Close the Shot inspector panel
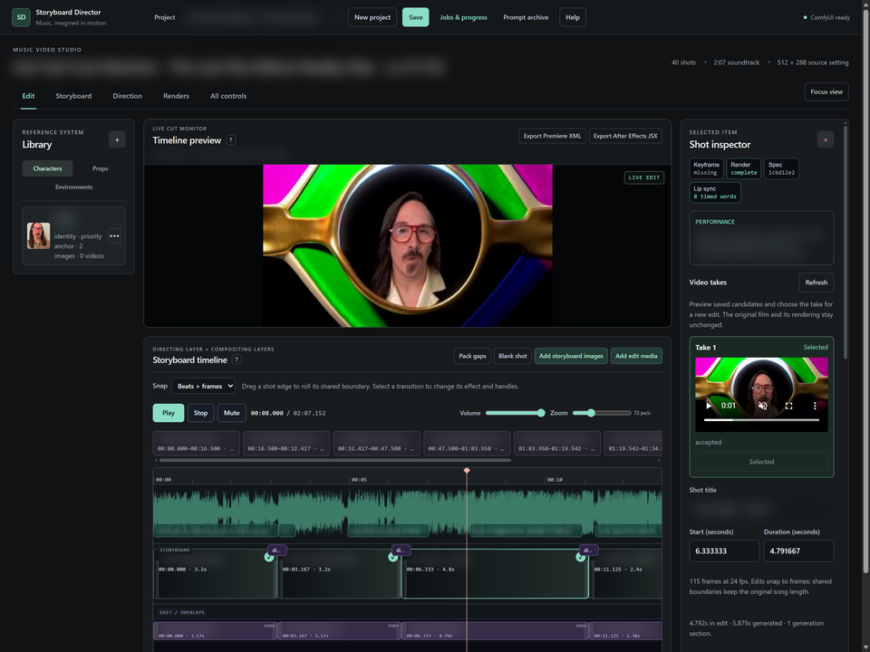 (x=826, y=139)
